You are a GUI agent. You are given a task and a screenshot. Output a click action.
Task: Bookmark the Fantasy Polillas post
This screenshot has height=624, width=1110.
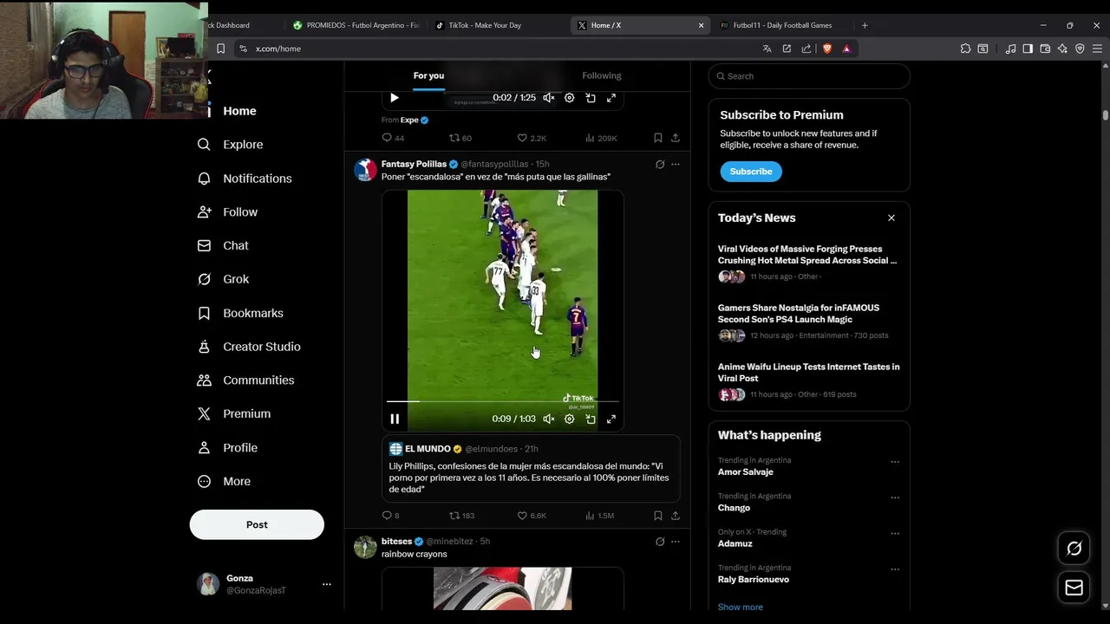658,516
